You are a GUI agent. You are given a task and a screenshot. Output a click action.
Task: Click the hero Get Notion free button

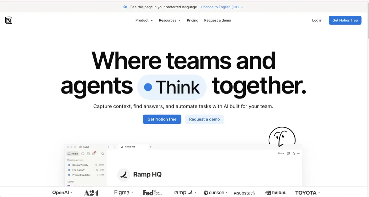[162, 119]
